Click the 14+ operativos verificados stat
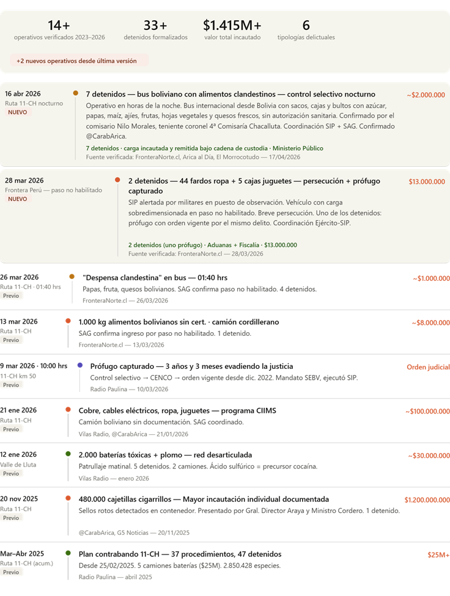Viewport: 450px width, 596px height. [x=59, y=31]
